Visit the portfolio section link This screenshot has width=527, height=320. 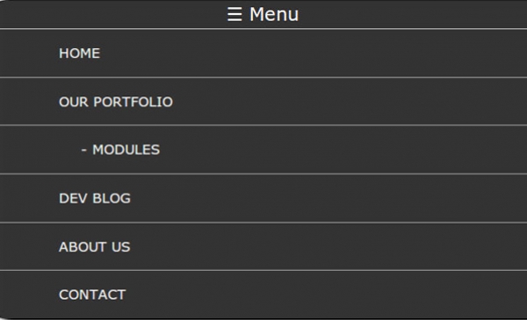coord(116,102)
